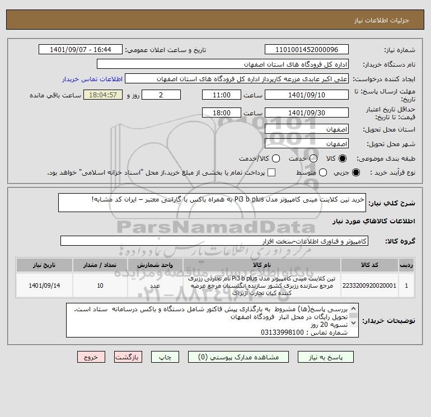Open the اطلاعات تماس خریدار link
This screenshot has height=417, width=431.
92,79
